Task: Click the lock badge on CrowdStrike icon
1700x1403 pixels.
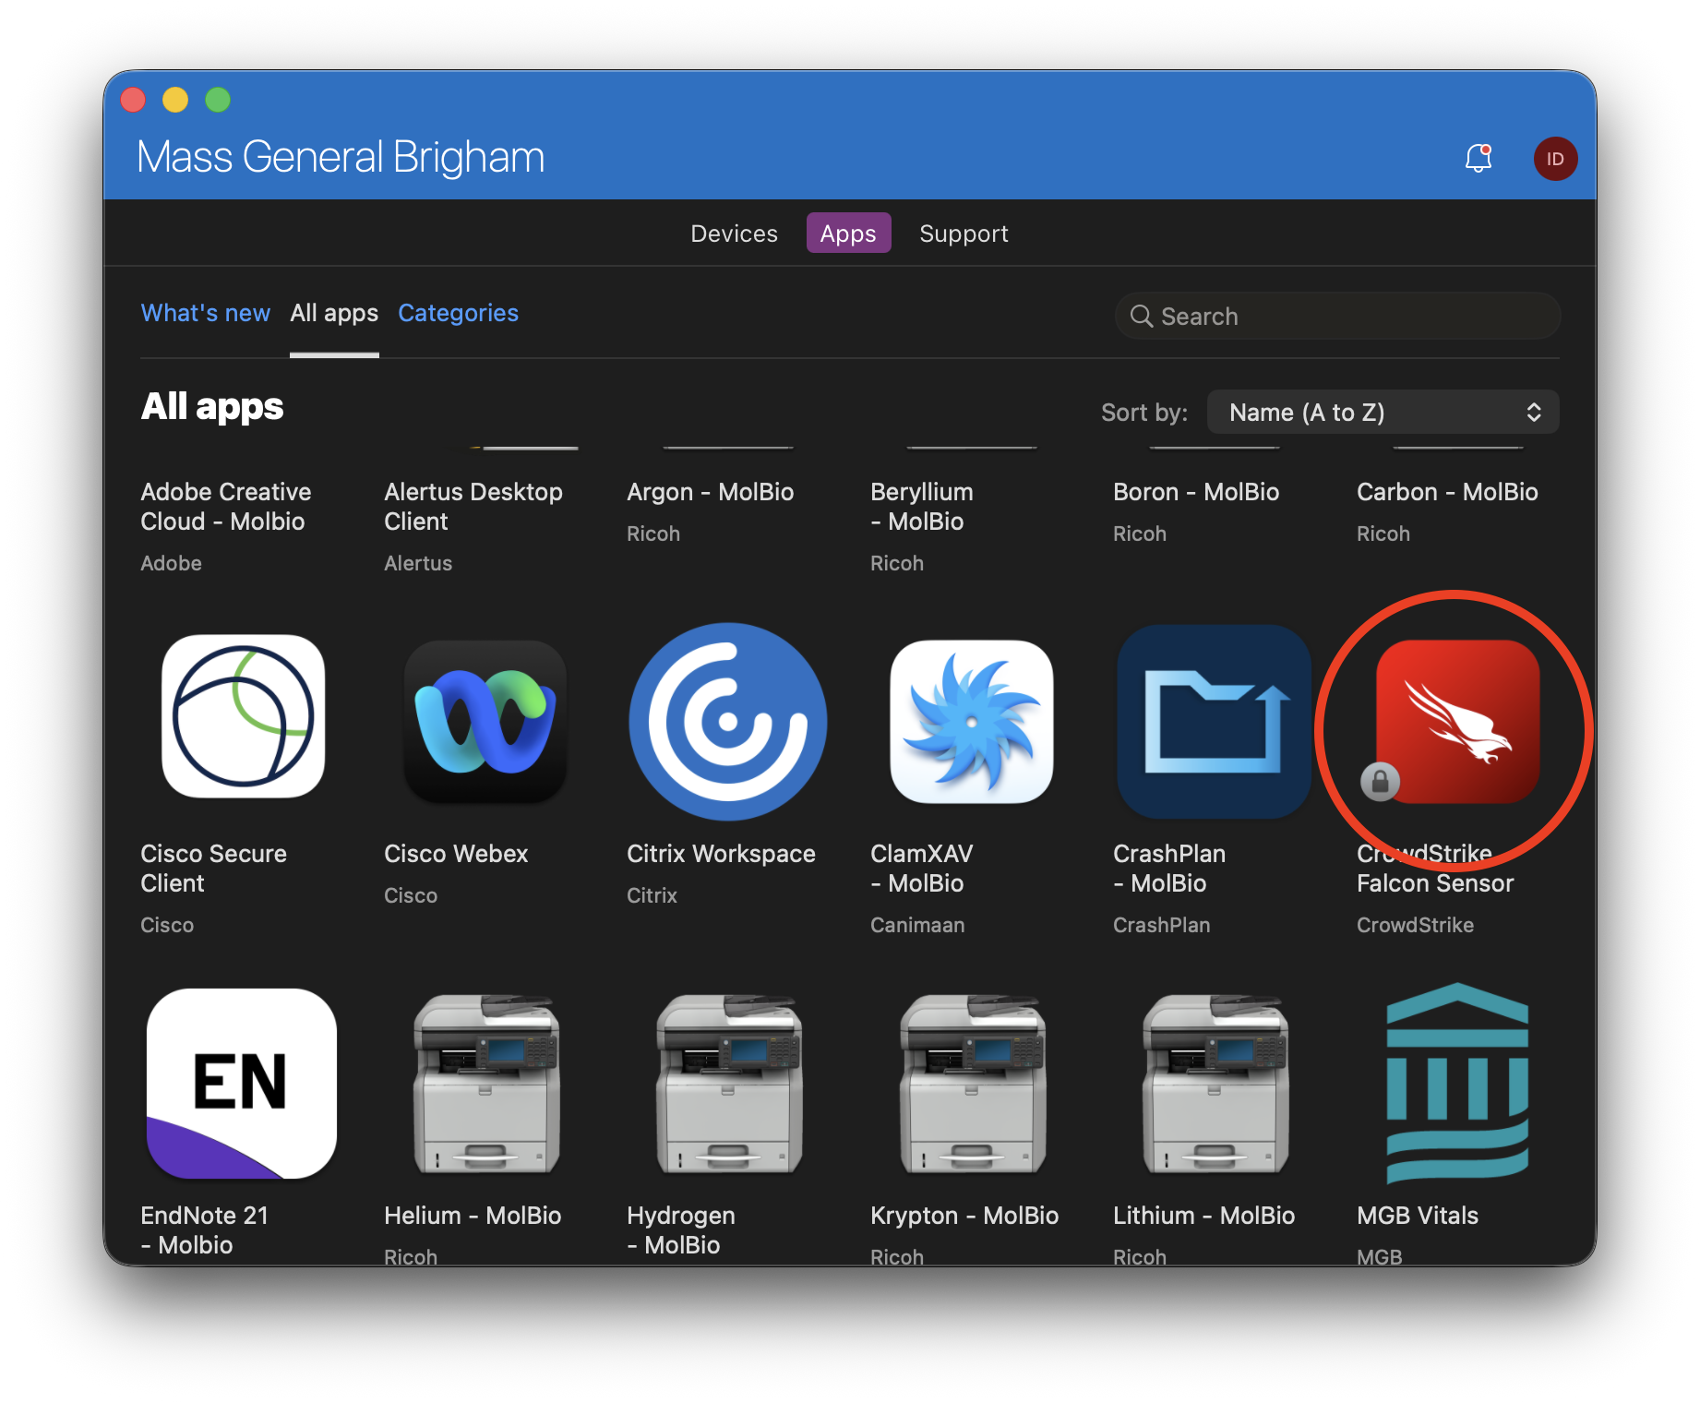Action: 1380,782
